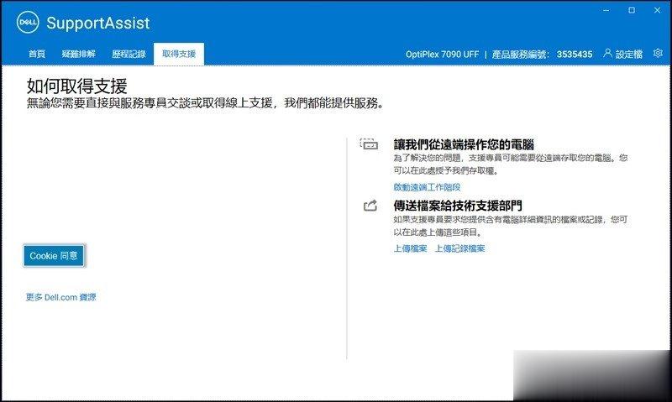The image size is (672, 402).
Task: Click the remote control computer icon
Action: (x=369, y=144)
